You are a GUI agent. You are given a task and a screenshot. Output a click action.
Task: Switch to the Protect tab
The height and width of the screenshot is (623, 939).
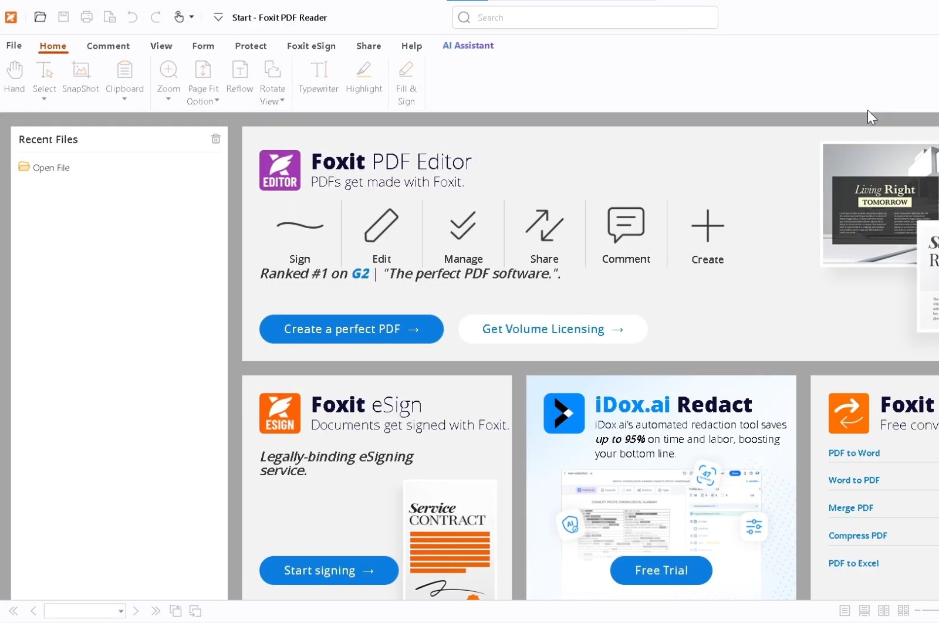251,46
